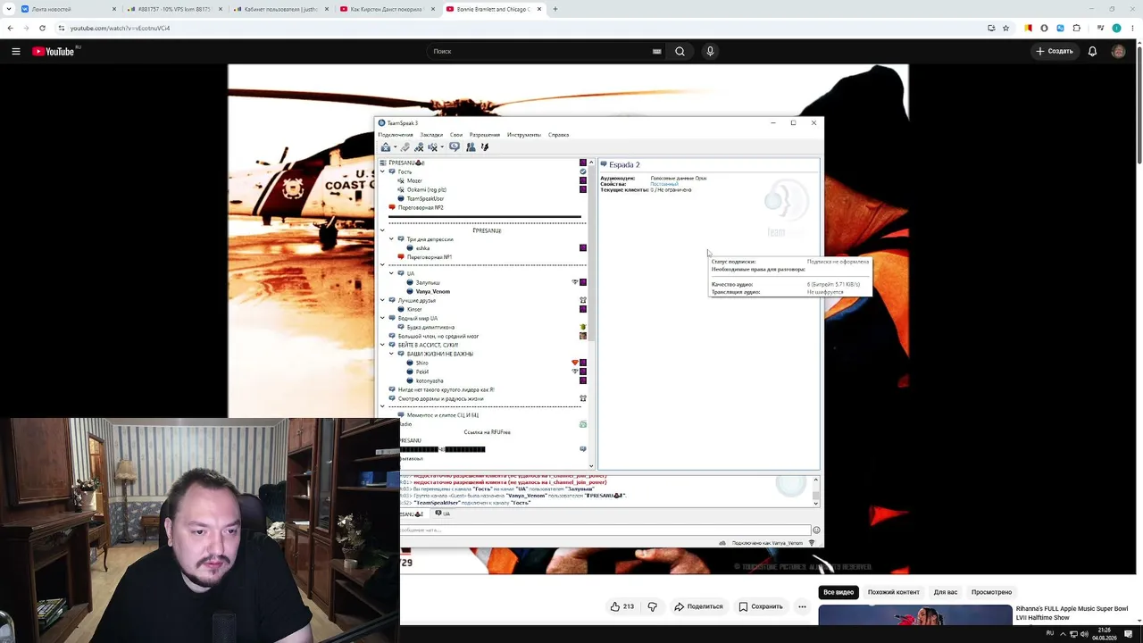This screenshot has width=1143, height=643.
Task: Click the radio icon on the Radio channel row
Action: point(583,424)
